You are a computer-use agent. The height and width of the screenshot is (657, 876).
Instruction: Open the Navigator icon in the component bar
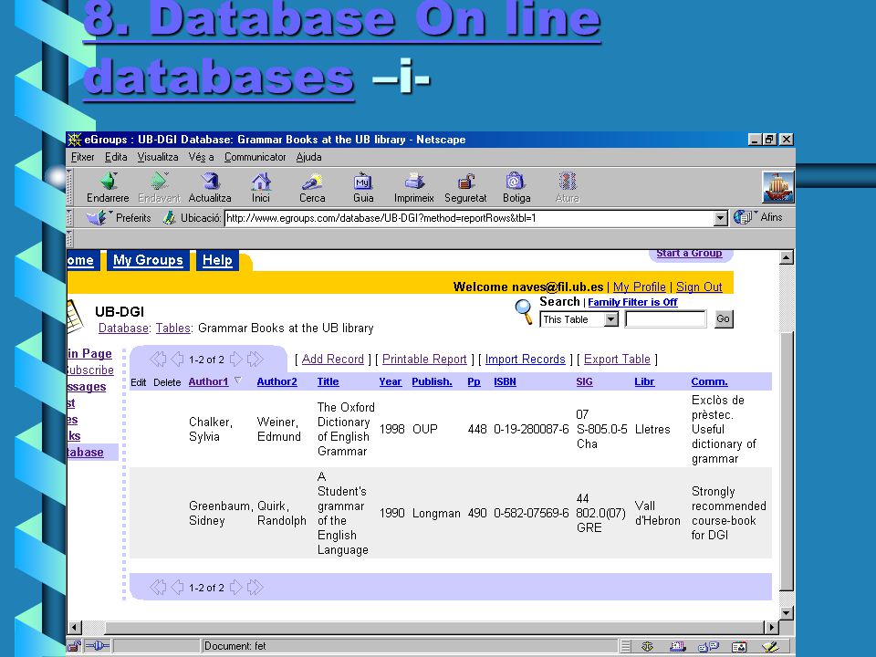tap(648, 646)
